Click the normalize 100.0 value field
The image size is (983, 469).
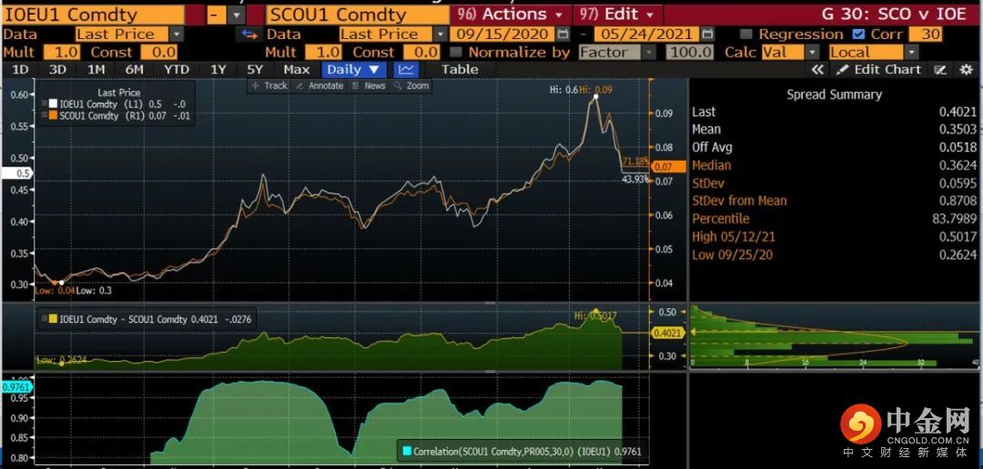(690, 53)
